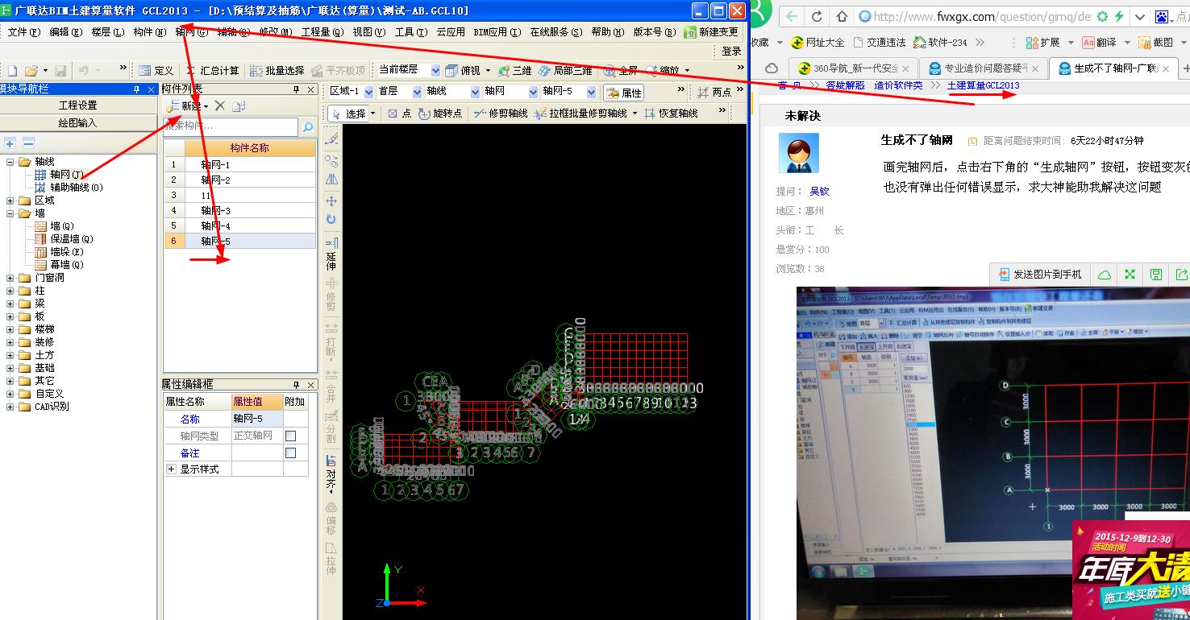Click the 修剪轴线 trim axis tool
1190x620 pixels.
(x=501, y=114)
